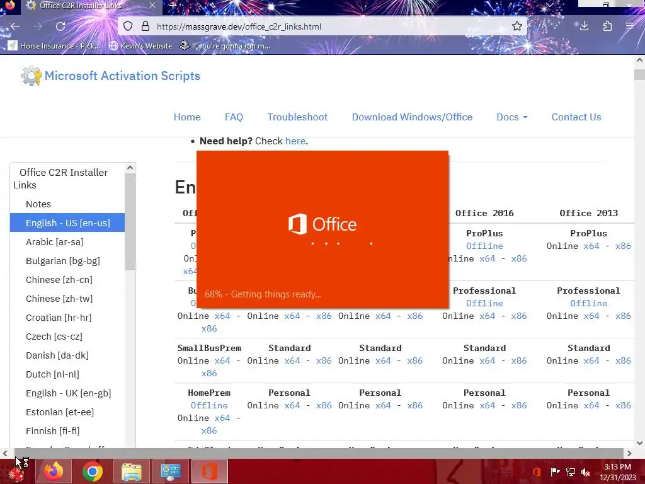Viewport: 645px width, 484px height.
Task: Click the Office logo on splash screen
Action: point(322,224)
